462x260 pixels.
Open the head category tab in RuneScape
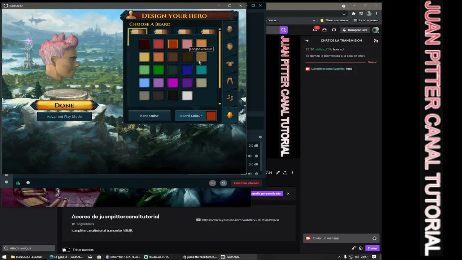230,29
